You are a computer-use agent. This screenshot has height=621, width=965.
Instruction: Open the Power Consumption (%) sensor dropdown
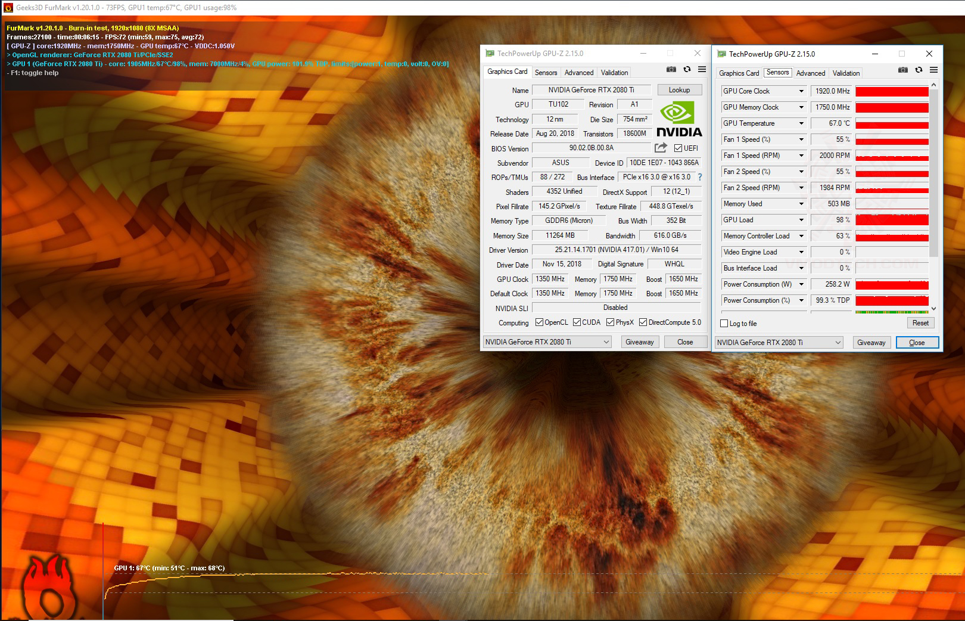click(x=801, y=300)
